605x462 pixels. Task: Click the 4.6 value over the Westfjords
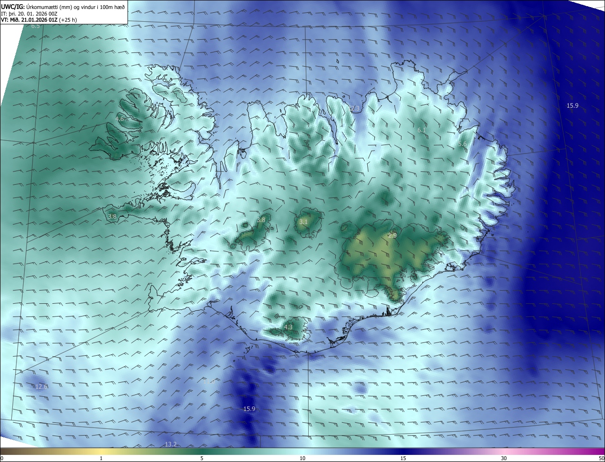point(119,119)
